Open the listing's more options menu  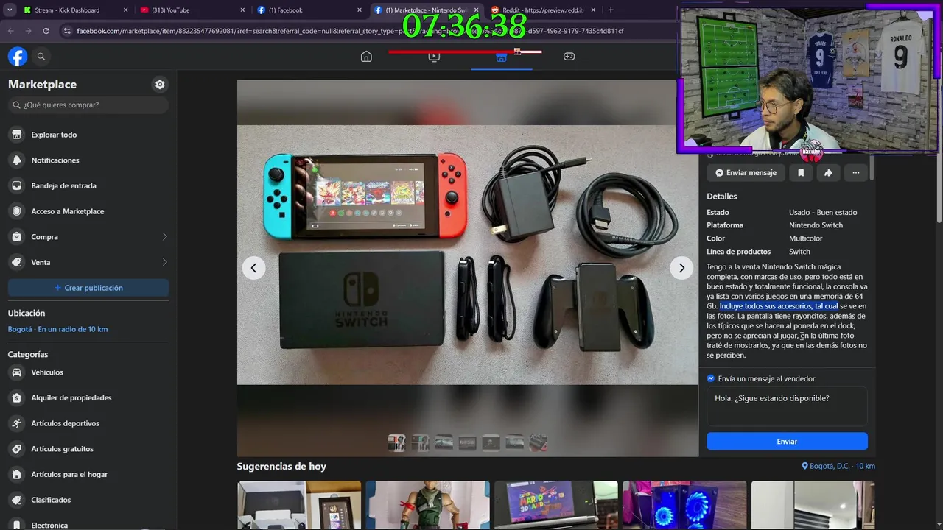[x=856, y=173]
